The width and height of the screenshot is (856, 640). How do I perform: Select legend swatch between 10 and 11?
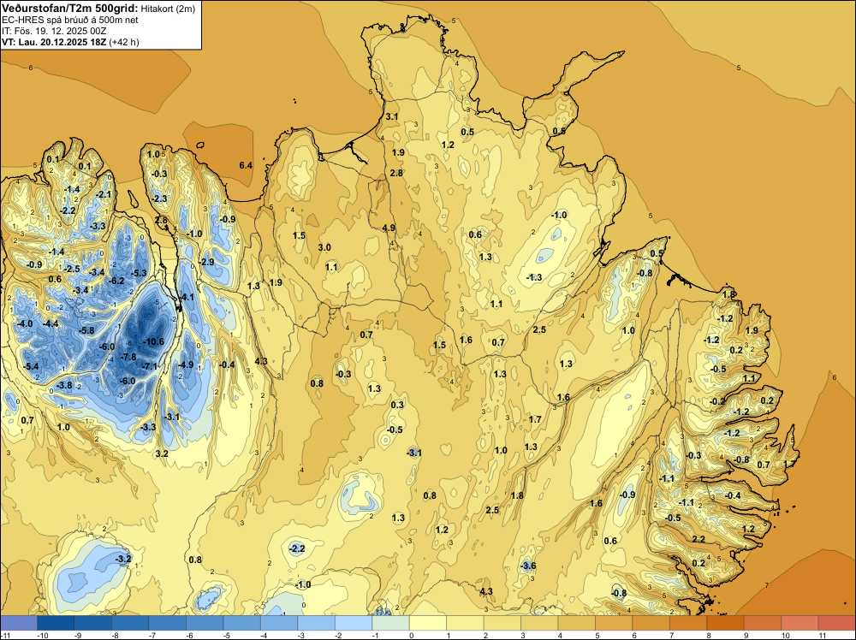click(800, 623)
